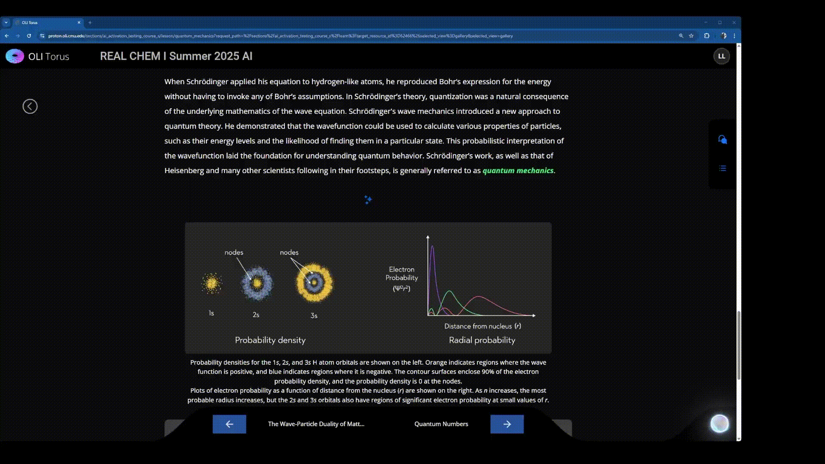Click the page vertical scrollbar thumb
The height and width of the screenshot is (464, 825).
(x=739, y=345)
